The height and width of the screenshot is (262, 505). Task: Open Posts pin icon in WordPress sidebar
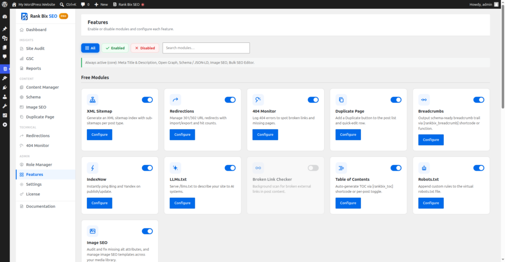point(5,29)
